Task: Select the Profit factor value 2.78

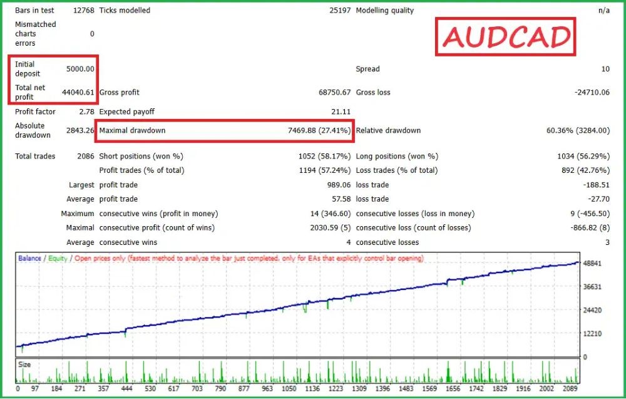Action: tap(85, 112)
